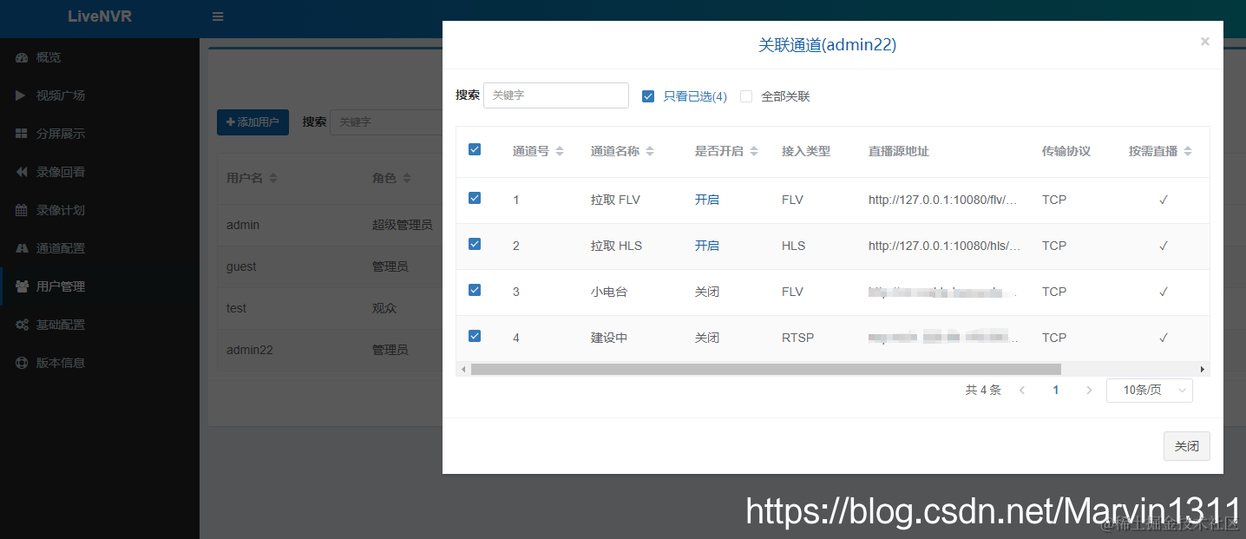Click the 添加用户 add user button
The height and width of the screenshot is (539, 1246).
coord(252,122)
